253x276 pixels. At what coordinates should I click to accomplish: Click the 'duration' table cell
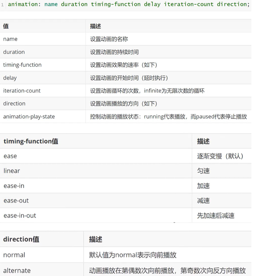pyautogui.click(x=14, y=52)
